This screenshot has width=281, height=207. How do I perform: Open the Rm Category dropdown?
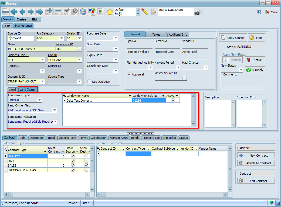pos(62,38)
